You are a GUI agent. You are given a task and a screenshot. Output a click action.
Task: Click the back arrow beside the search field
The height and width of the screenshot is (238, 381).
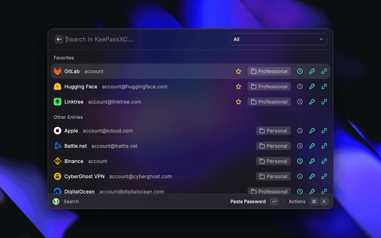coord(59,39)
